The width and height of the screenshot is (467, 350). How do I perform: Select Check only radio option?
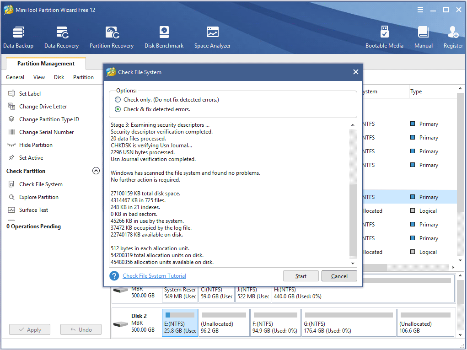(x=118, y=99)
